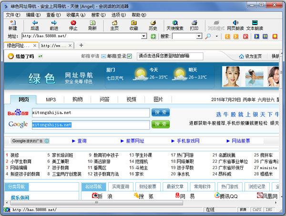Click the small green refresh icon near 结婚了吗
The height and width of the screenshot is (216, 286).
click(x=40, y=56)
